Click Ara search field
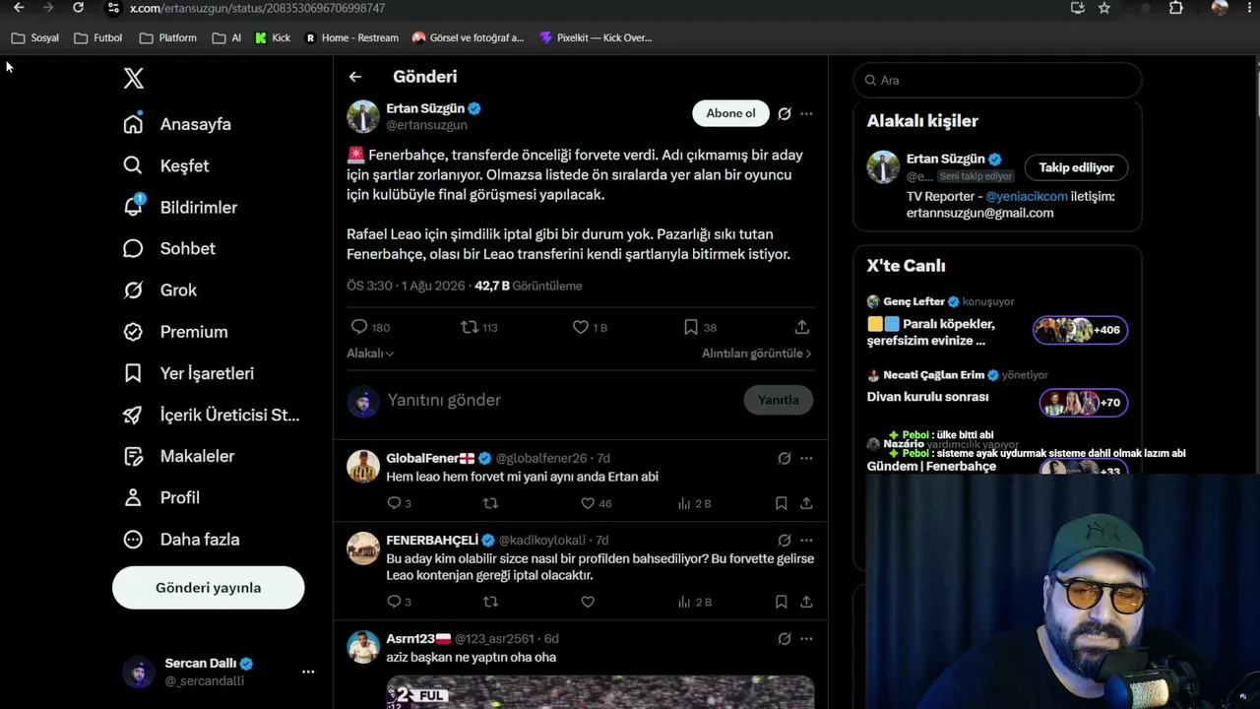This screenshot has width=1260, height=709. tap(997, 80)
